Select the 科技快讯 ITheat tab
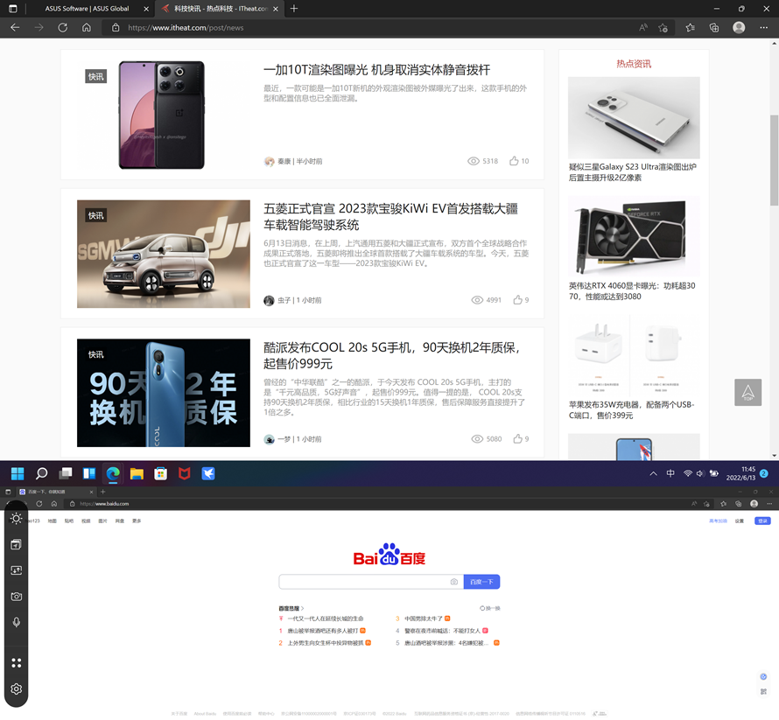Image resolution: width=779 pixels, height=720 pixels. point(220,9)
